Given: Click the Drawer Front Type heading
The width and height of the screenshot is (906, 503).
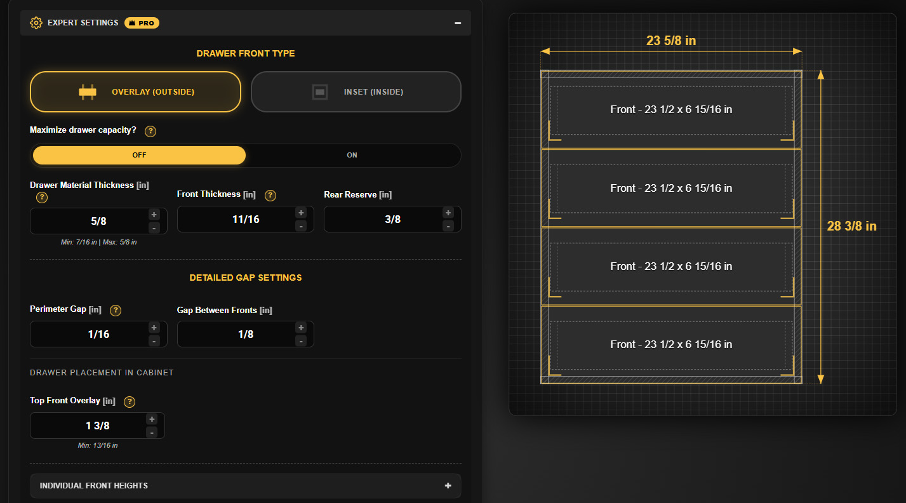Looking at the screenshot, I should point(246,53).
